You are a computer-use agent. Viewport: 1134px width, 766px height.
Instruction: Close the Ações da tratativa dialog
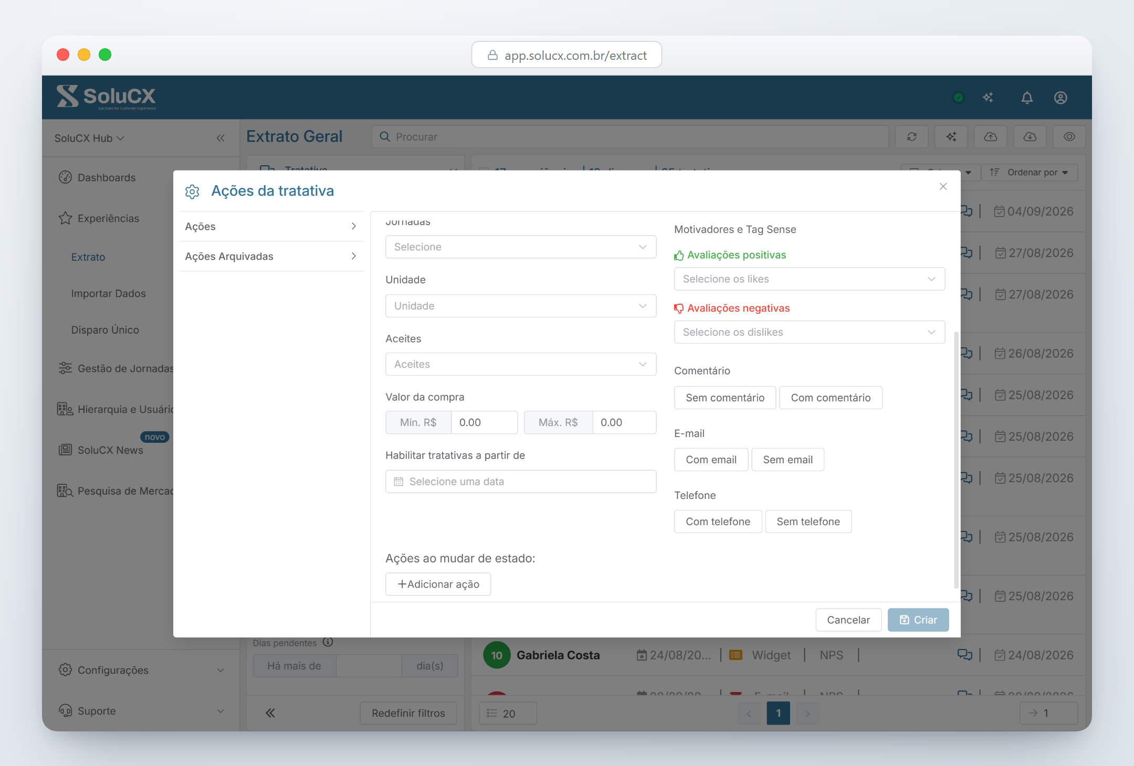click(x=943, y=187)
